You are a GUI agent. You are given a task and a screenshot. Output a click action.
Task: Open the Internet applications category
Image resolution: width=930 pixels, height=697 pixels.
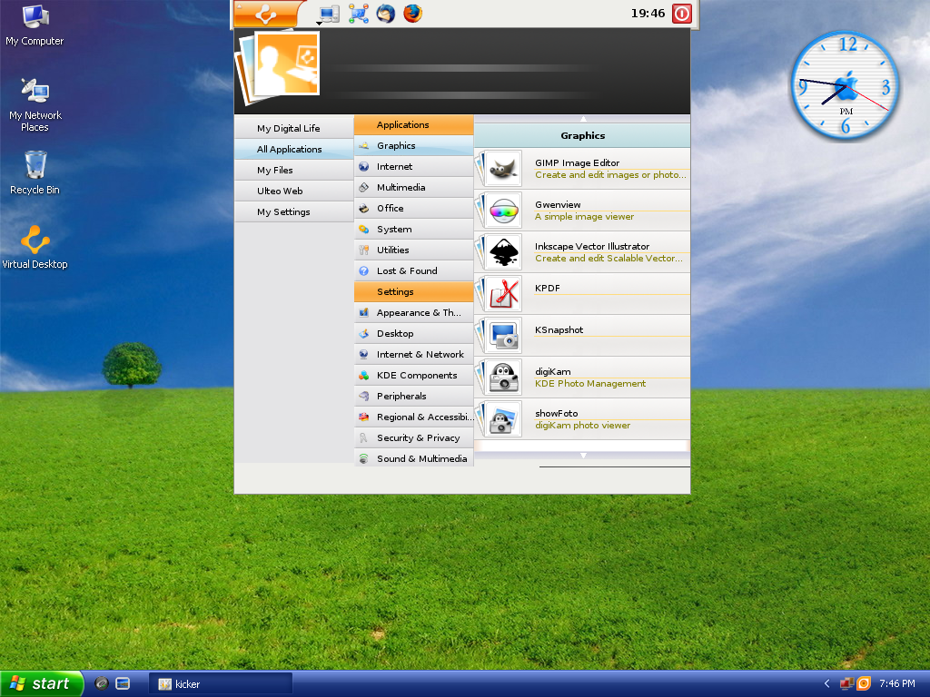[394, 167]
